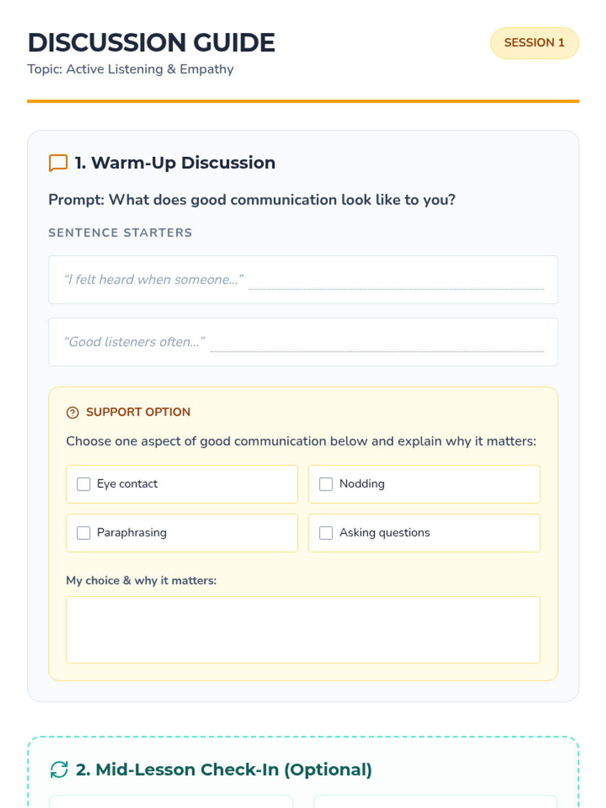
Task: Fill in the "I felt heard when someone" line
Action: coord(396,282)
